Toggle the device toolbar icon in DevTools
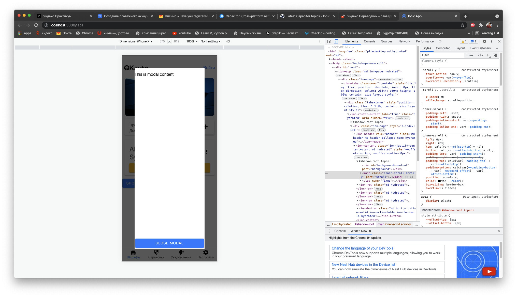Screen dimensions: 517x297 click(336, 41)
